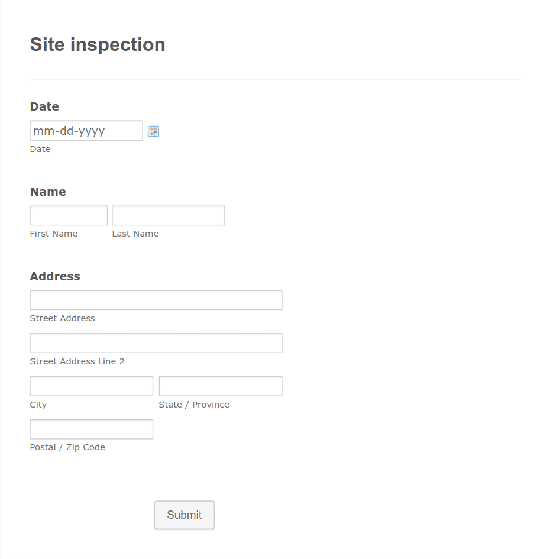Screen dimensions: 550x559
Task: Select the Postal / Zip Code field
Action: (92, 429)
